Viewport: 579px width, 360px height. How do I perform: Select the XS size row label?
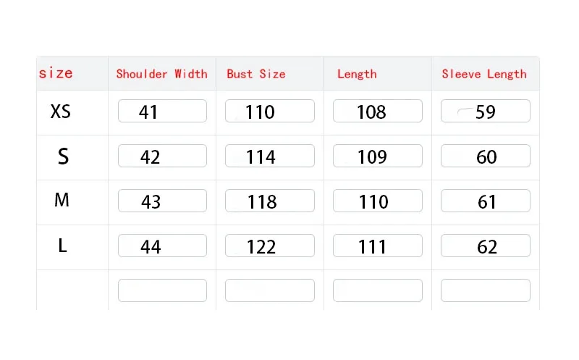(x=61, y=112)
